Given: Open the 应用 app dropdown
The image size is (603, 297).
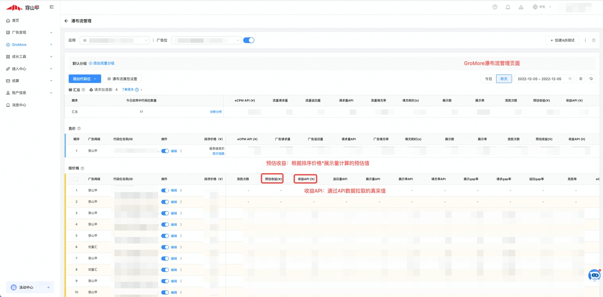Looking at the screenshot, I should tap(114, 40).
